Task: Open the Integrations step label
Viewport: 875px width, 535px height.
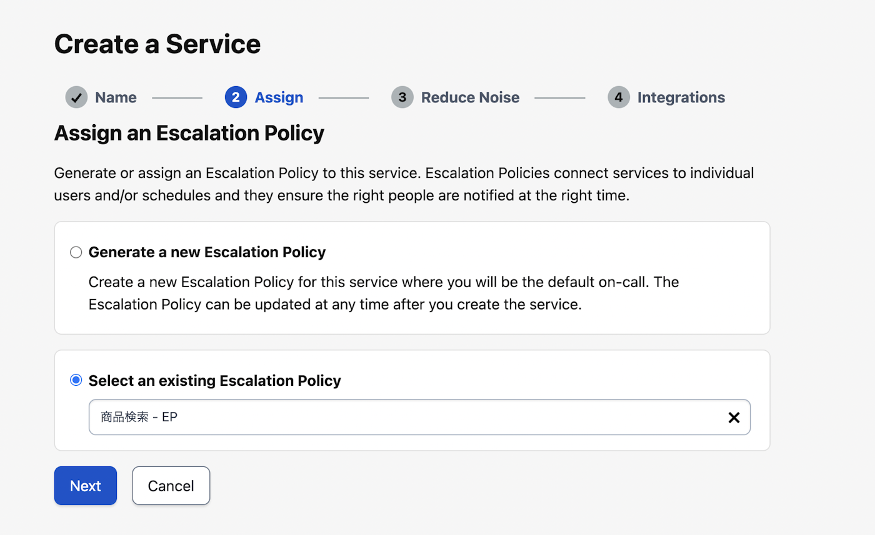Action: [x=681, y=97]
